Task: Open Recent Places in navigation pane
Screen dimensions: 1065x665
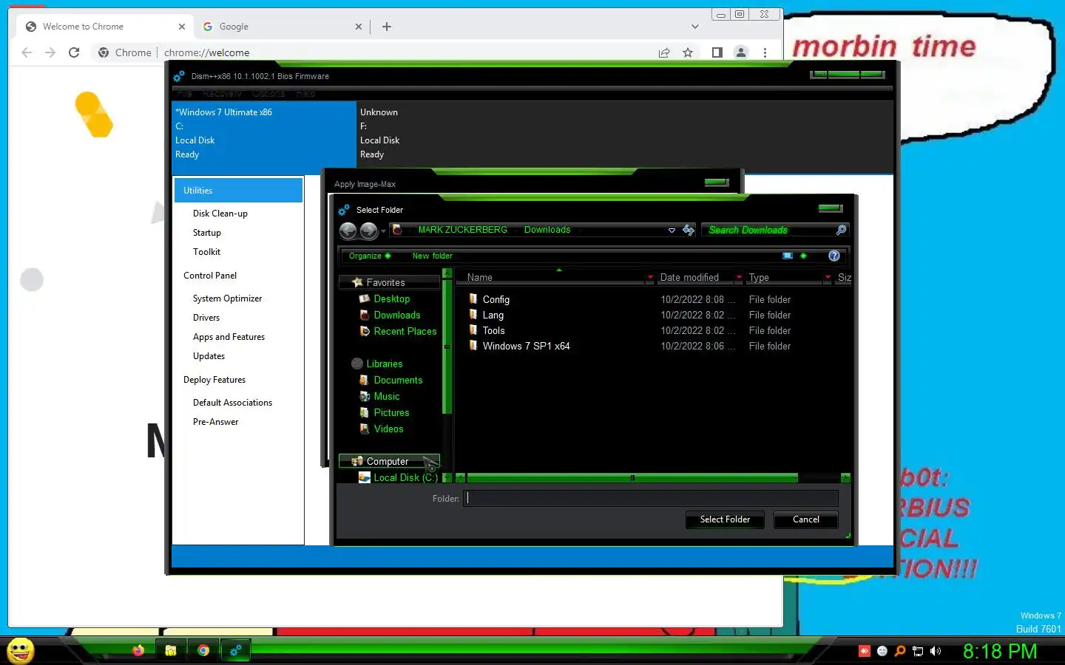Action: (x=405, y=331)
